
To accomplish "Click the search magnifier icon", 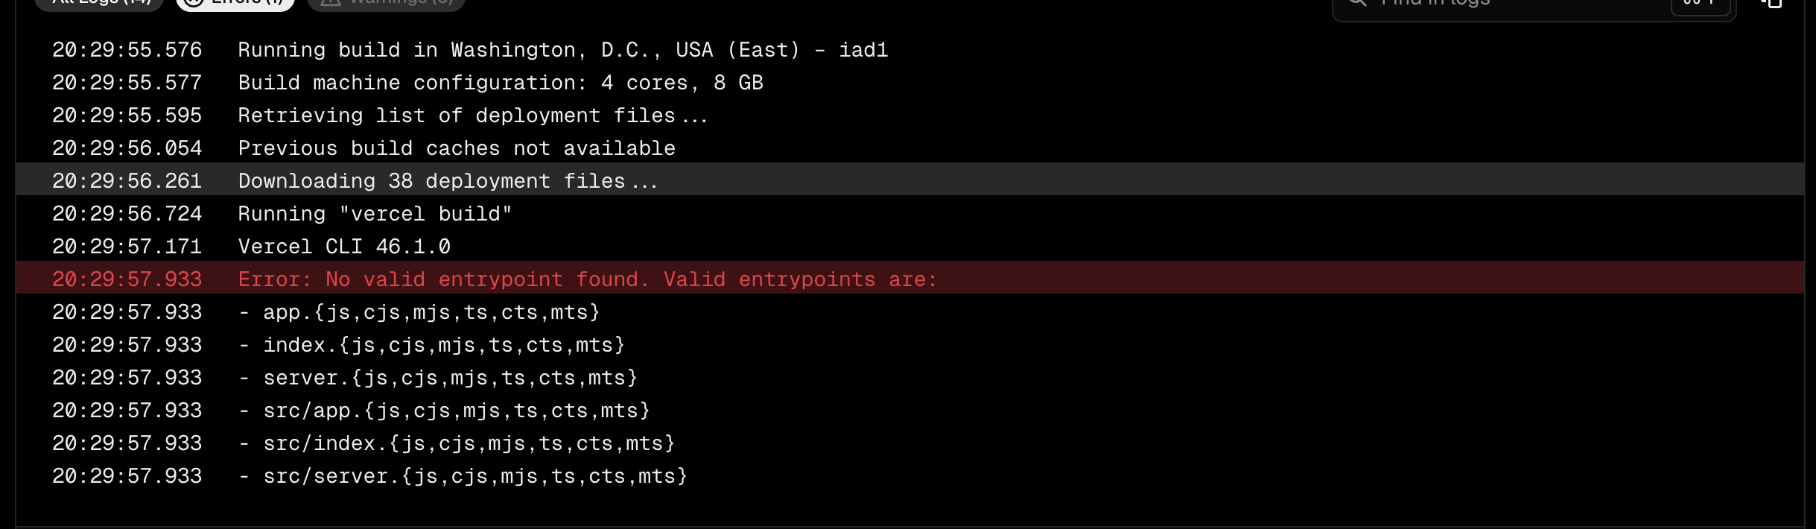I will 1357,3.
